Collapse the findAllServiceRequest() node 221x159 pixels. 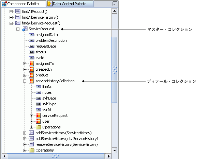[11, 23]
